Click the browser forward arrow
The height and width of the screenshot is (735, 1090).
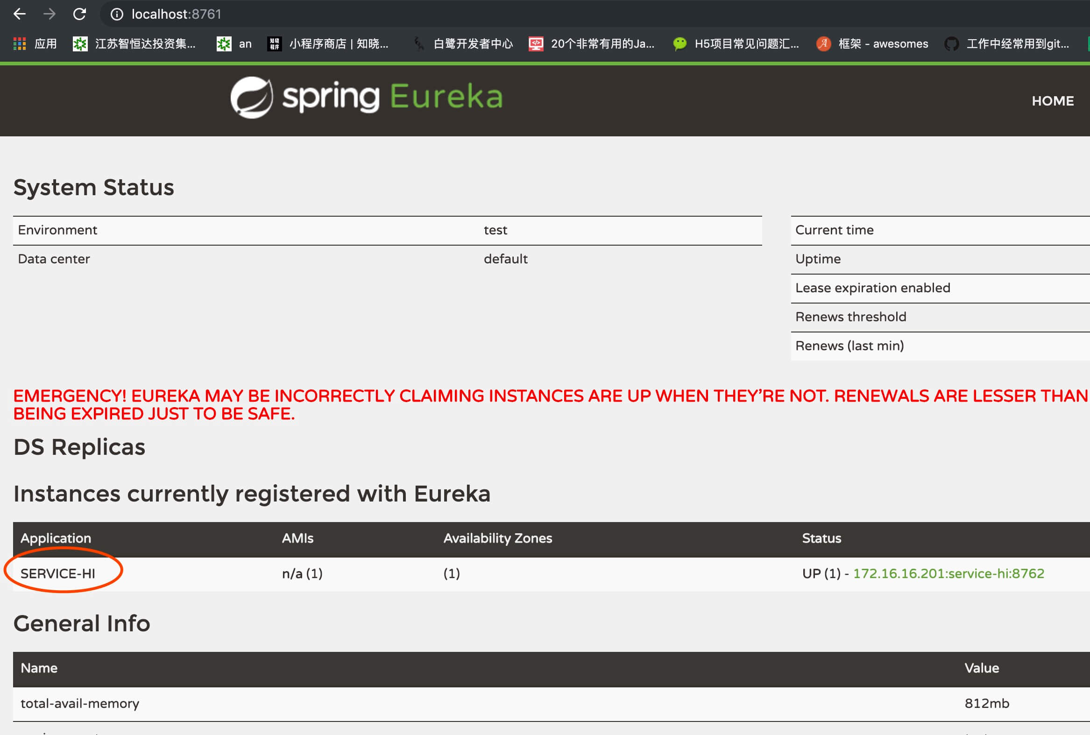pyautogui.click(x=49, y=14)
